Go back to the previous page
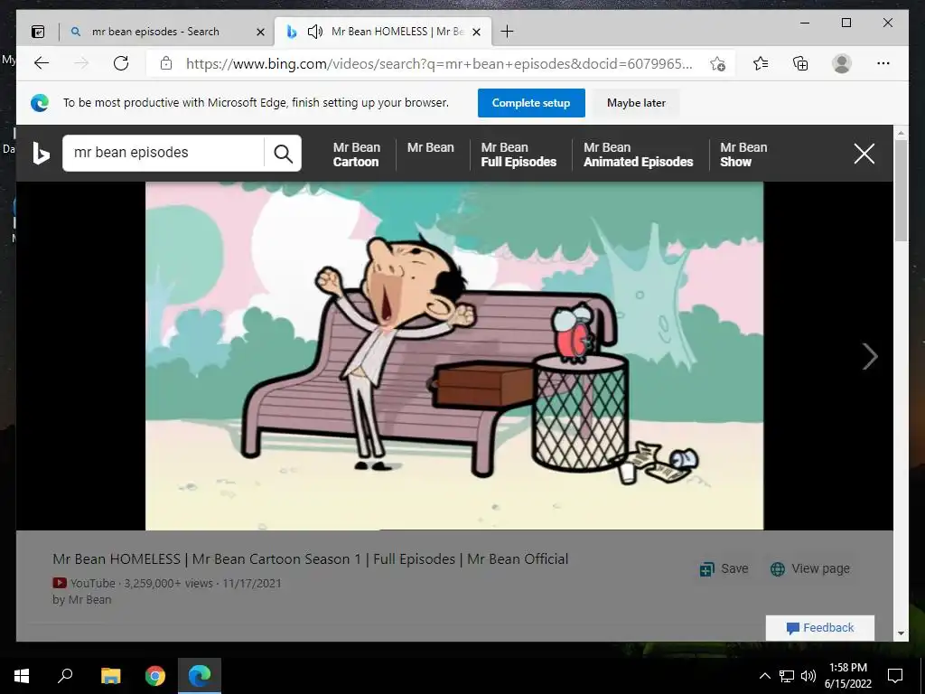Screen dimensions: 925x694 pos(42,63)
